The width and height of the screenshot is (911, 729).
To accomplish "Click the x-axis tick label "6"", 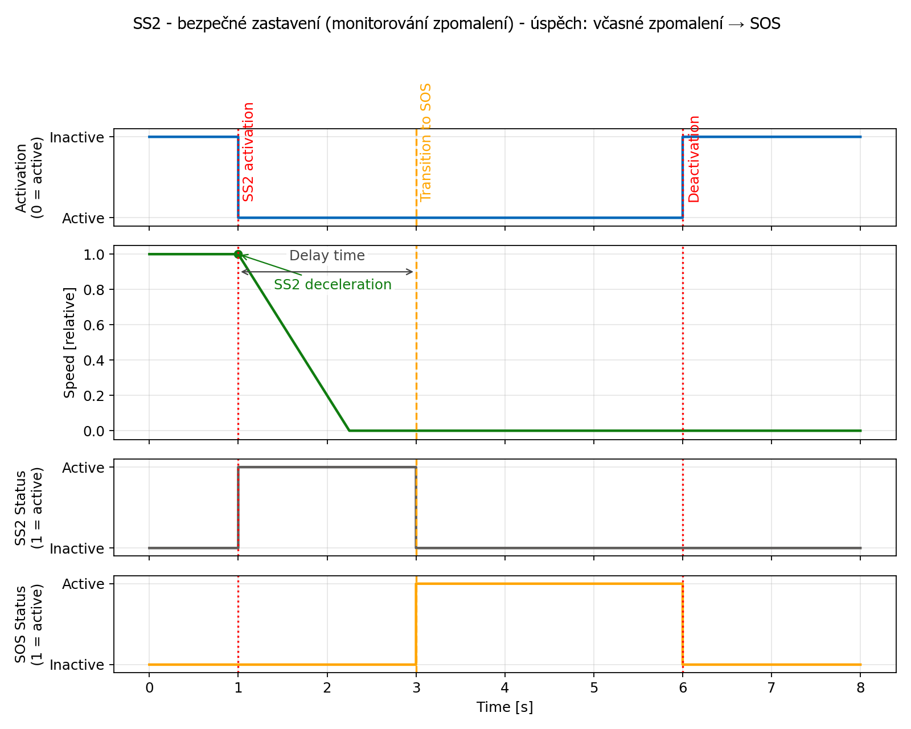I will point(683,688).
